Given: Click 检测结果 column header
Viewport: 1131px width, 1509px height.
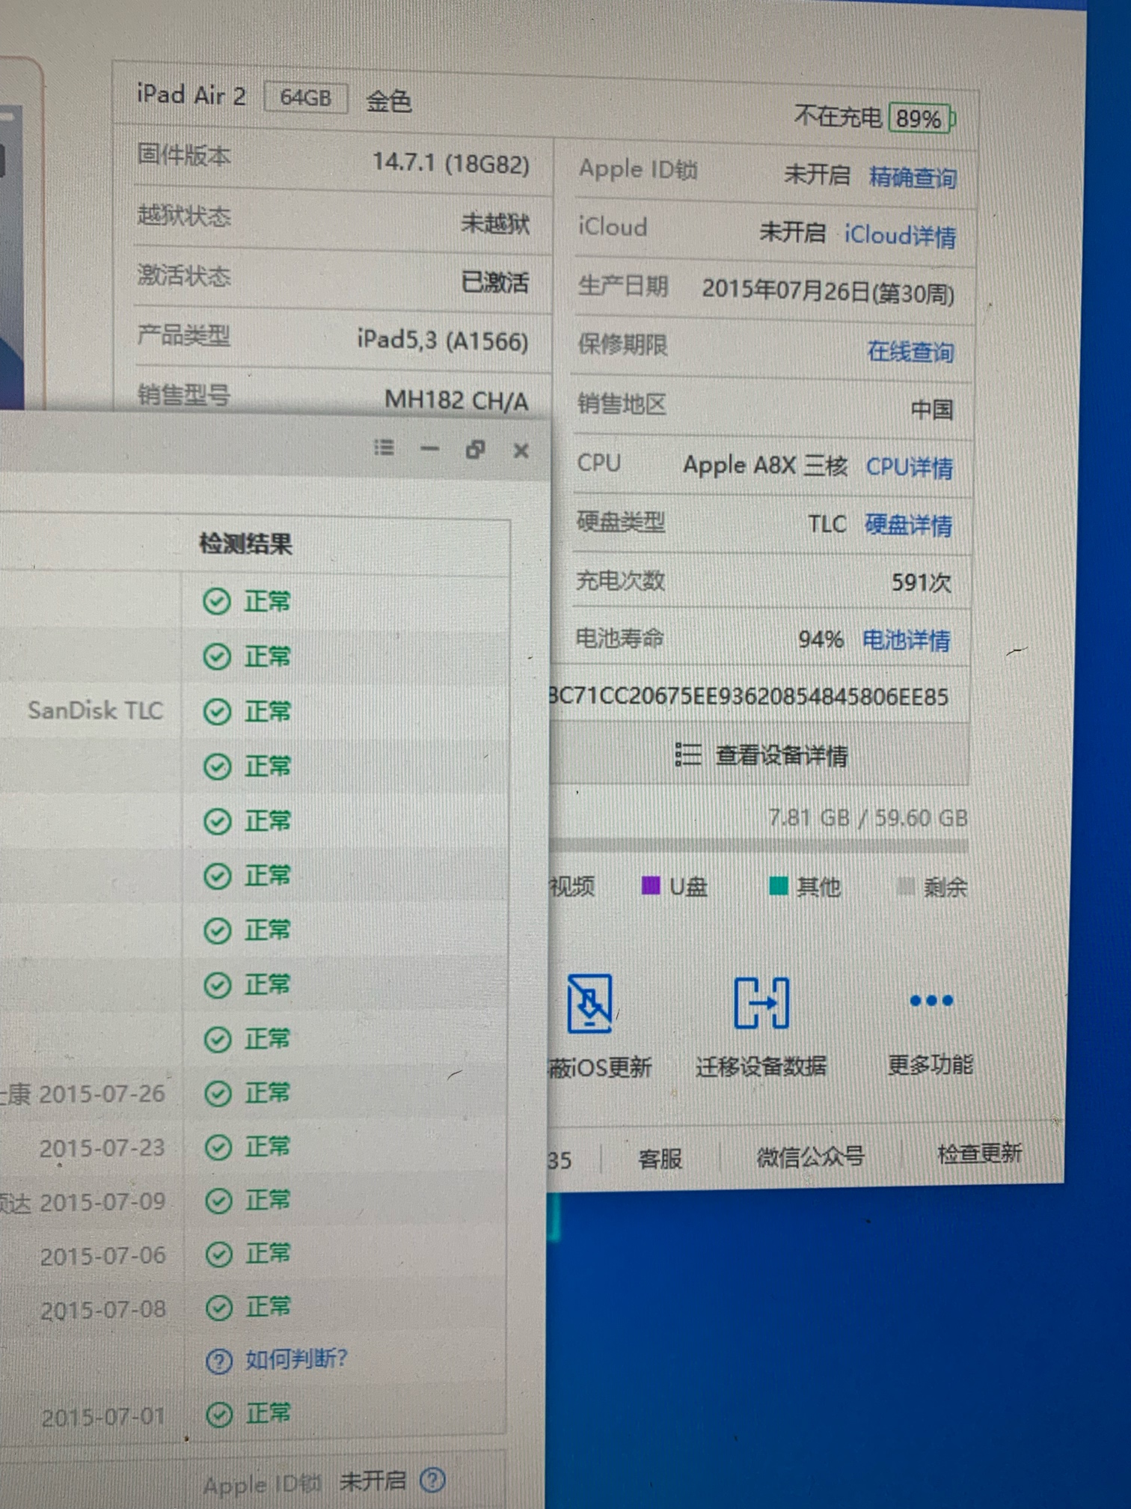Looking at the screenshot, I should coord(245,543).
